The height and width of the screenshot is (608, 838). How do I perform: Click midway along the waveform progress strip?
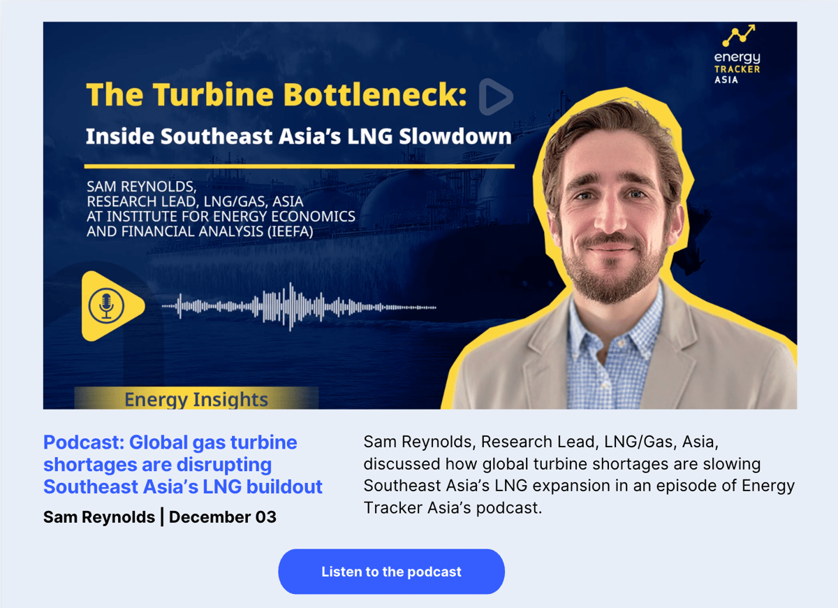(300, 305)
